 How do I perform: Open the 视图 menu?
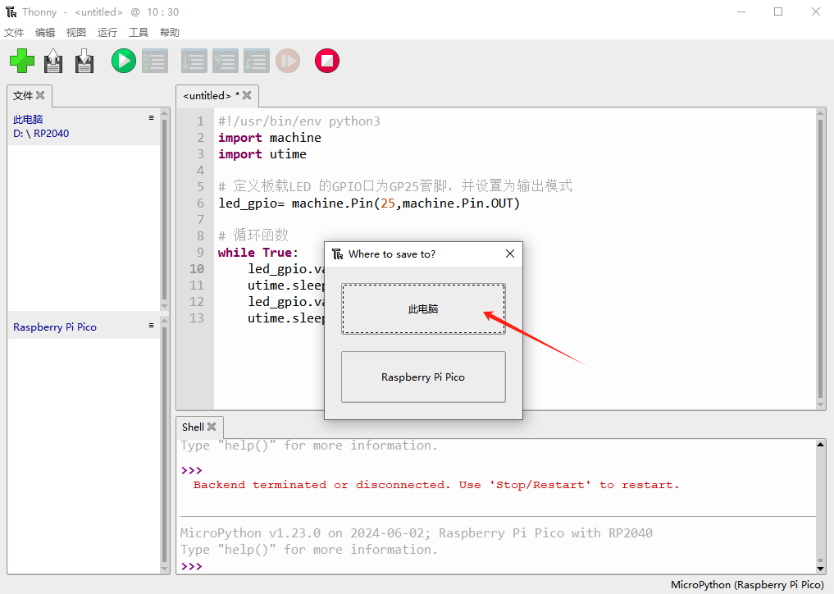[x=76, y=33]
